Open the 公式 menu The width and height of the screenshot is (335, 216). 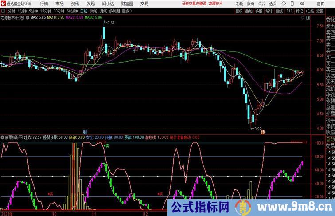262,4
